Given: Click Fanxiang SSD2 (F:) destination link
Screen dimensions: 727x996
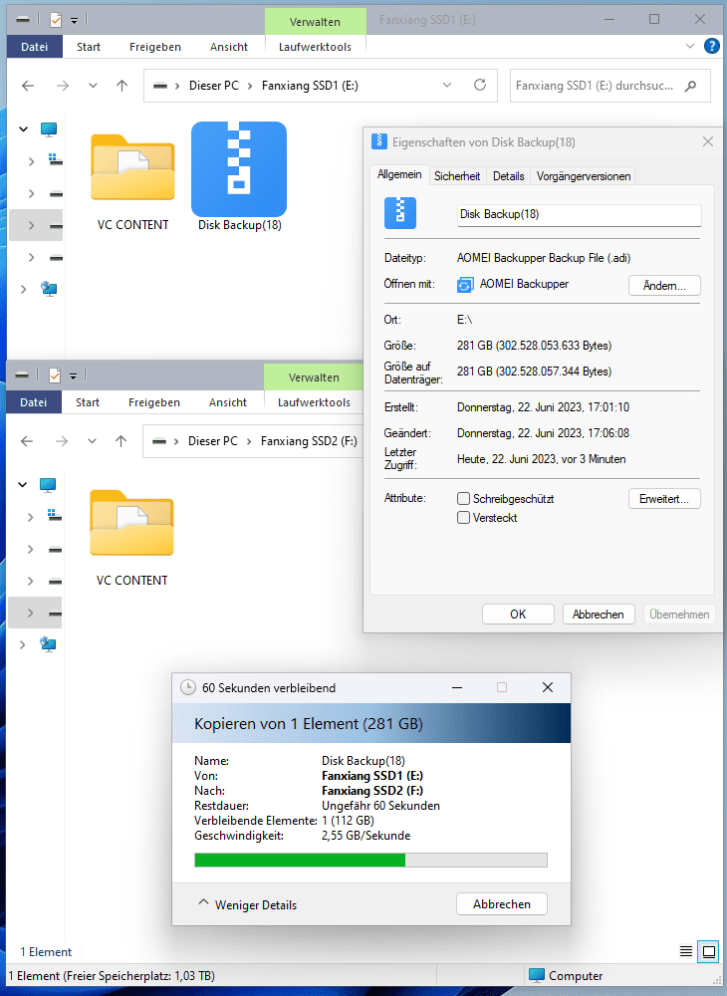Looking at the screenshot, I should (372, 790).
